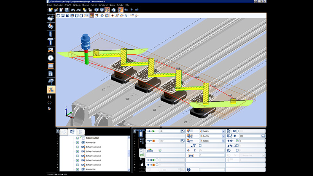Click the pick-point button beside the 1:0 field
This screenshot has height=176, width=313.
click(x=183, y=131)
